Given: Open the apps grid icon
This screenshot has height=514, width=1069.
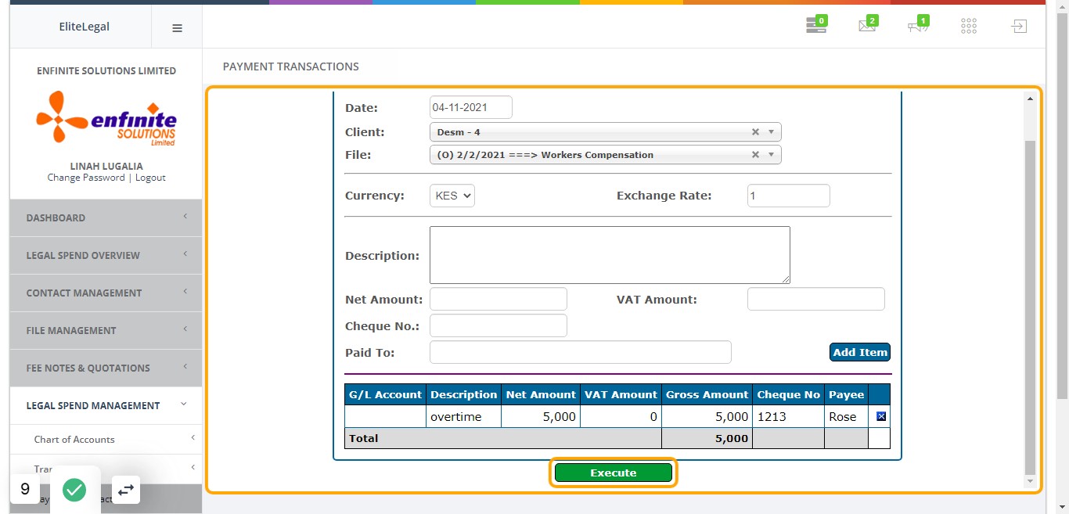Looking at the screenshot, I should click(x=969, y=27).
